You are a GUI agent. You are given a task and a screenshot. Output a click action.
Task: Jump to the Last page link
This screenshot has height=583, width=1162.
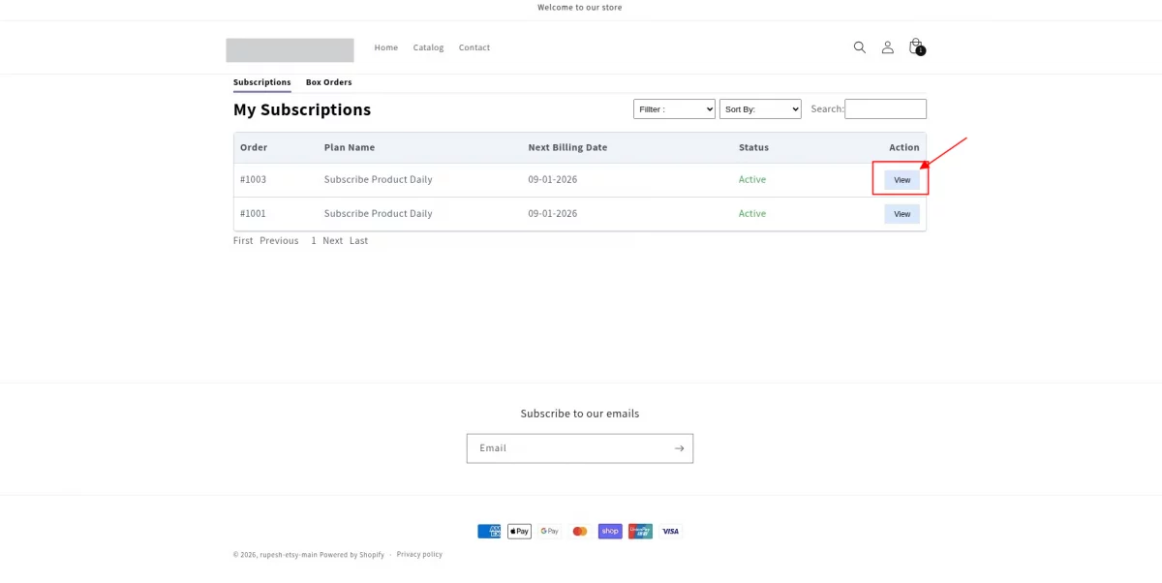coord(358,241)
